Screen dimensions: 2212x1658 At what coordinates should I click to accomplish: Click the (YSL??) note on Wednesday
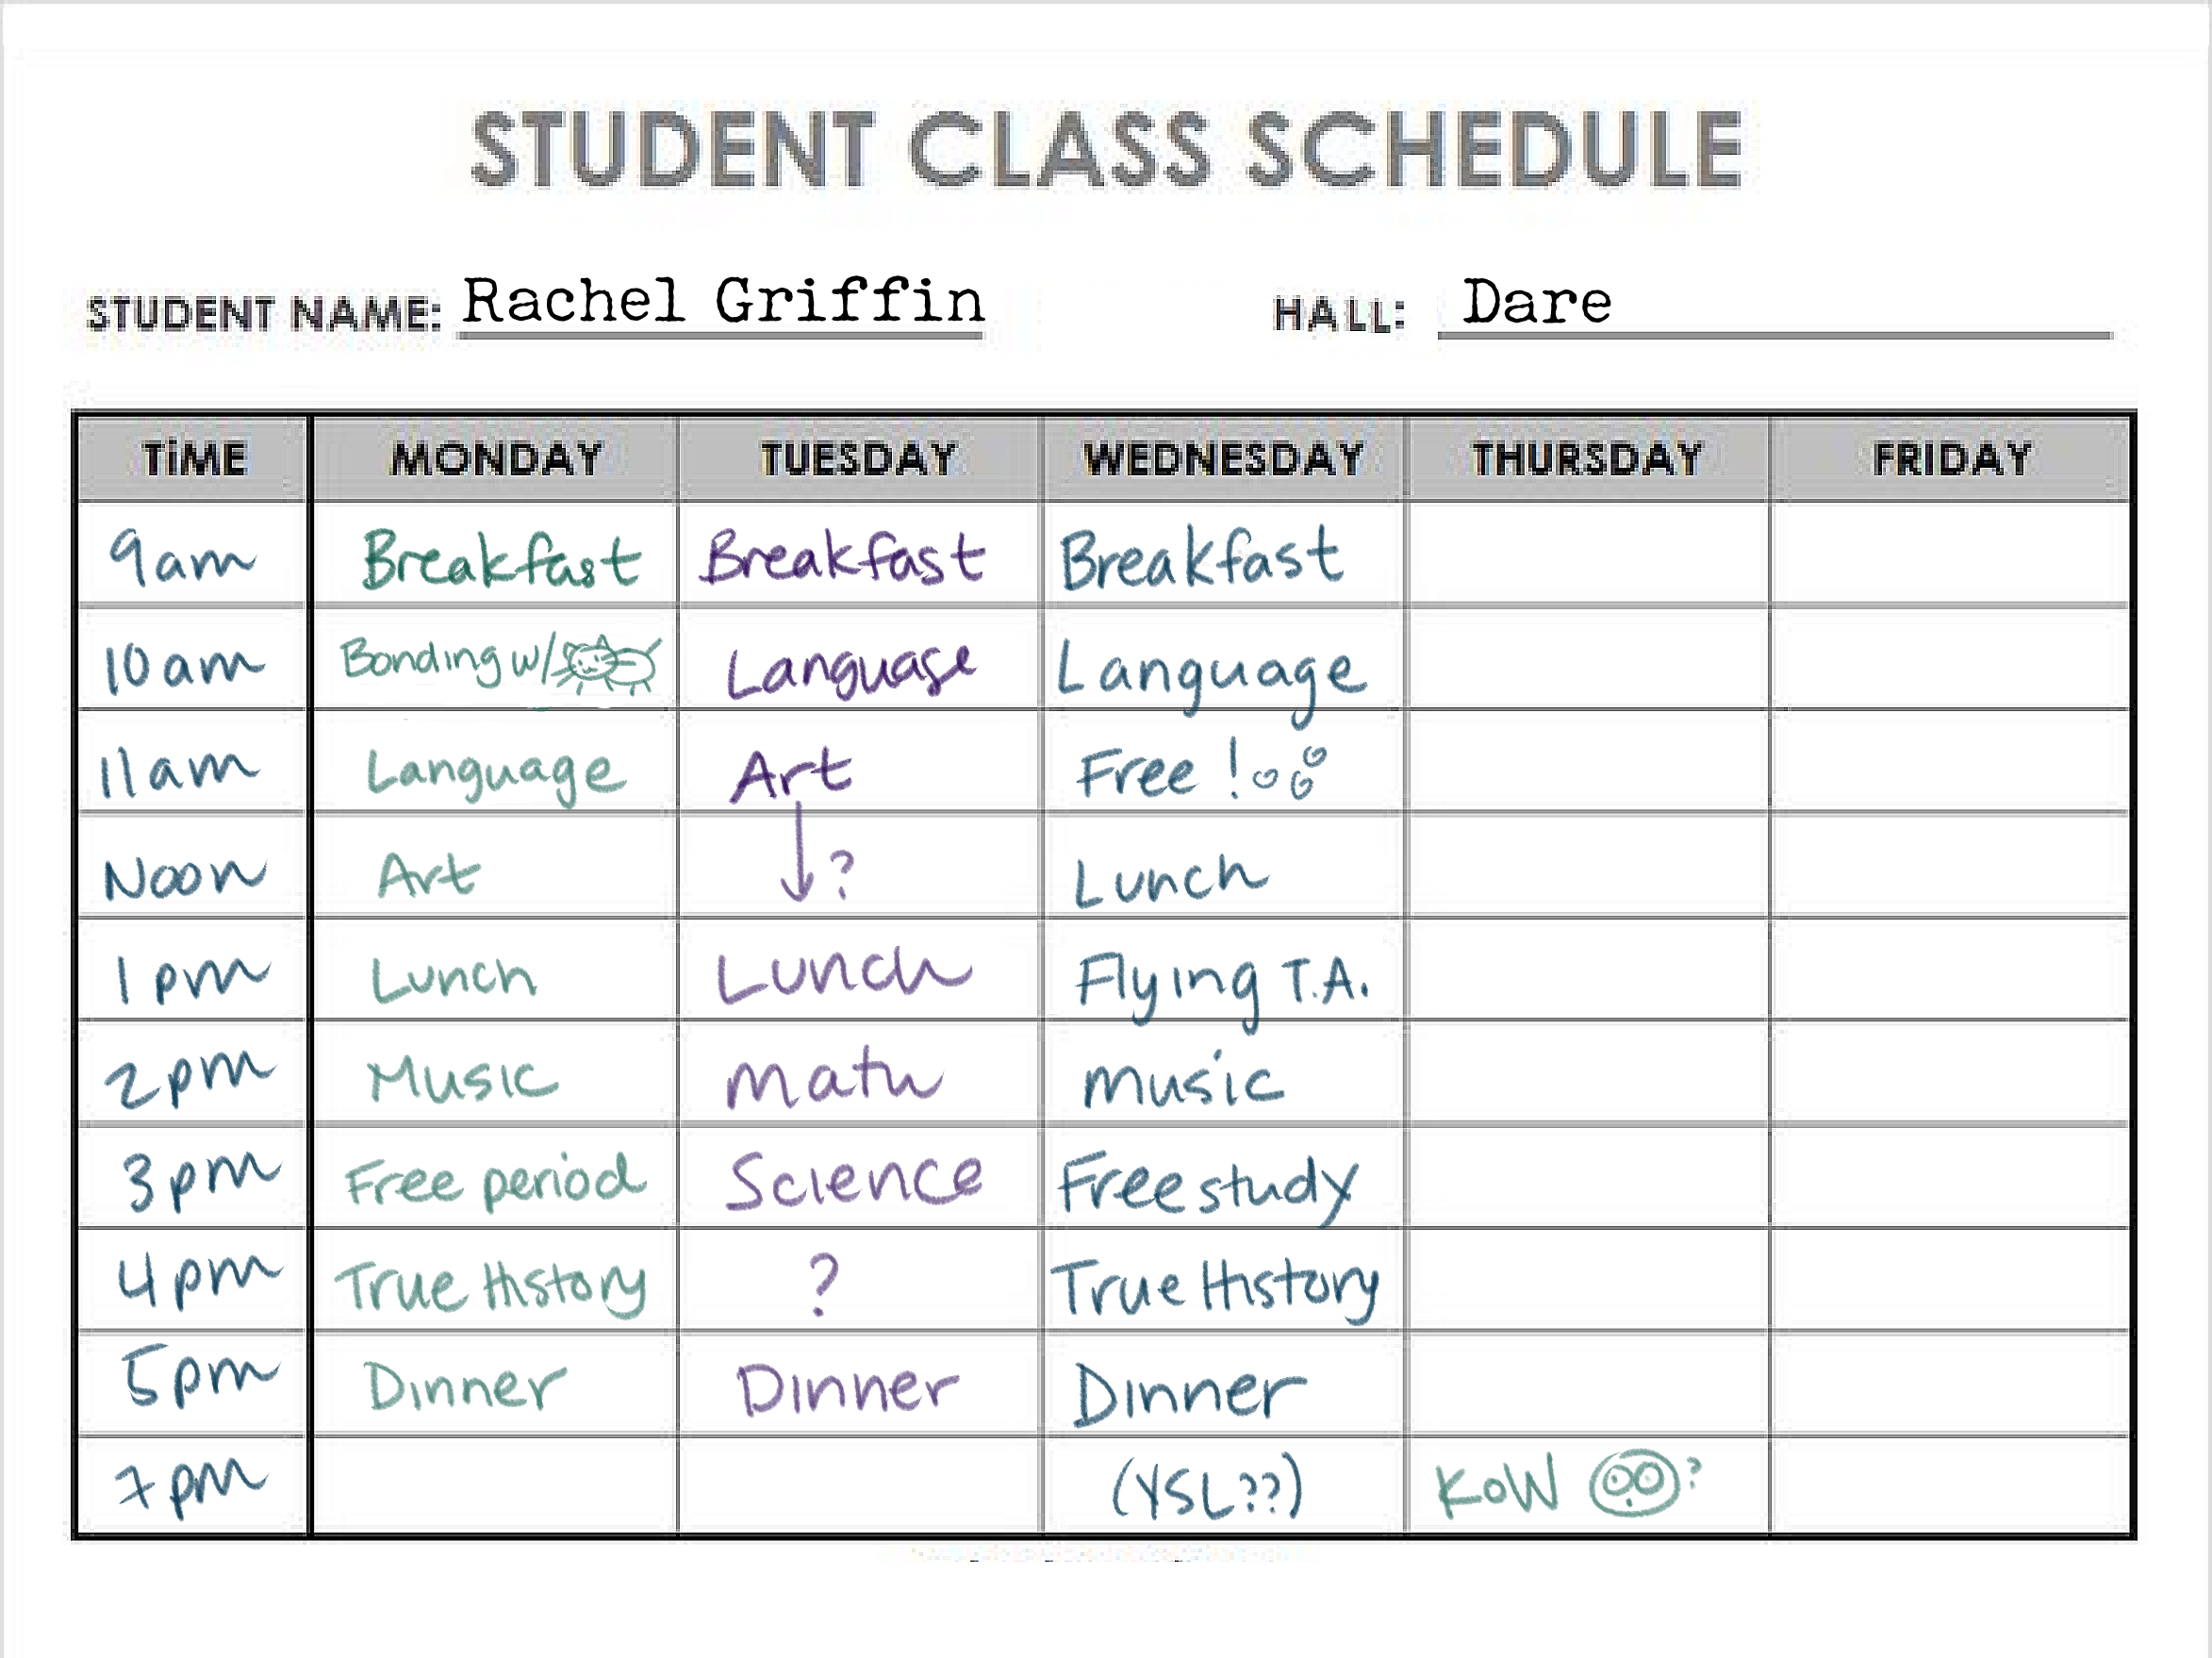click(x=1207, y=1486)
